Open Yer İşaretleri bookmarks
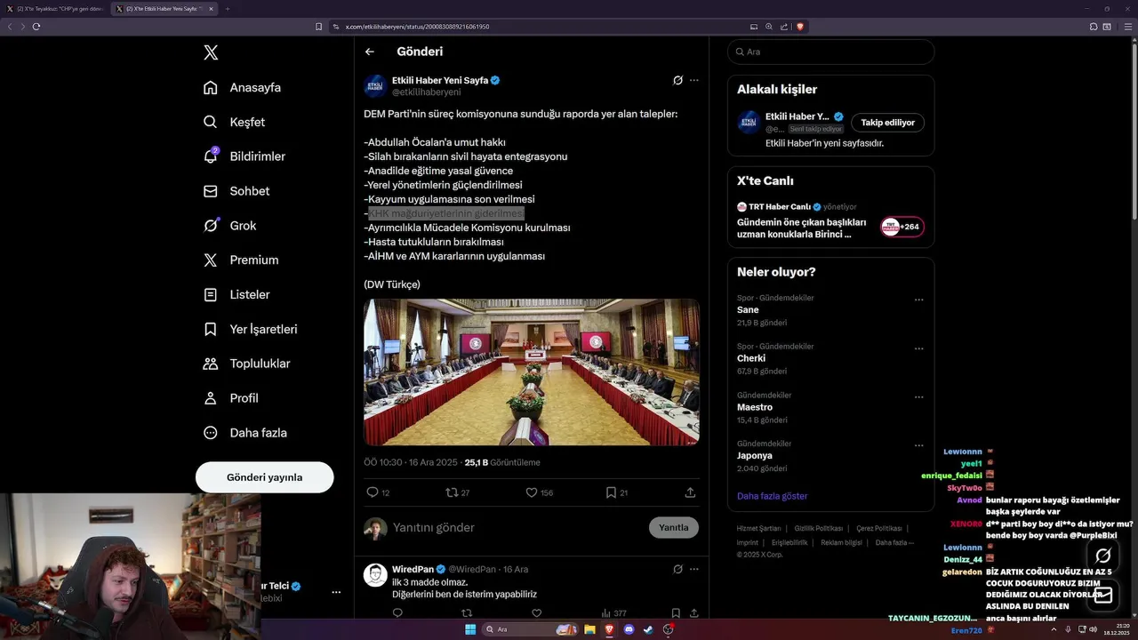The width and height of the screenshot is (1138, 640). [x=251, y=329]
